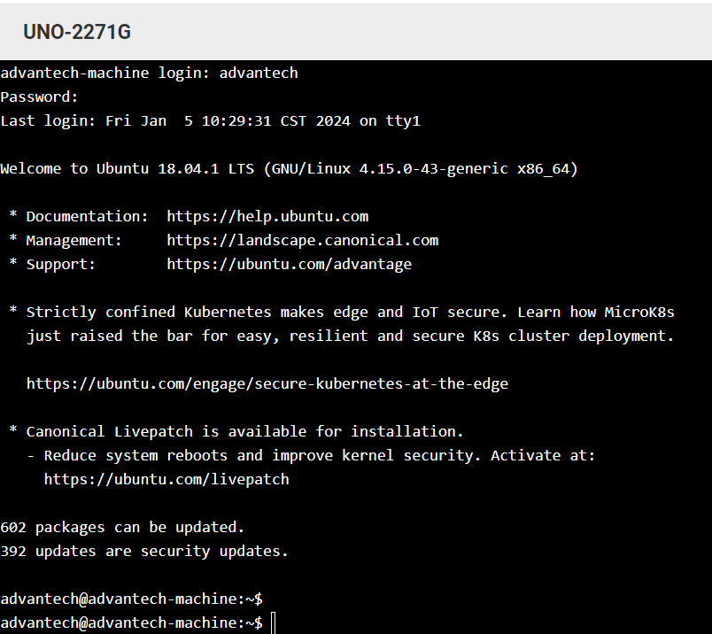712x634 pixels.
Task: Click the Documentation: label
Action: pos(87,216)
